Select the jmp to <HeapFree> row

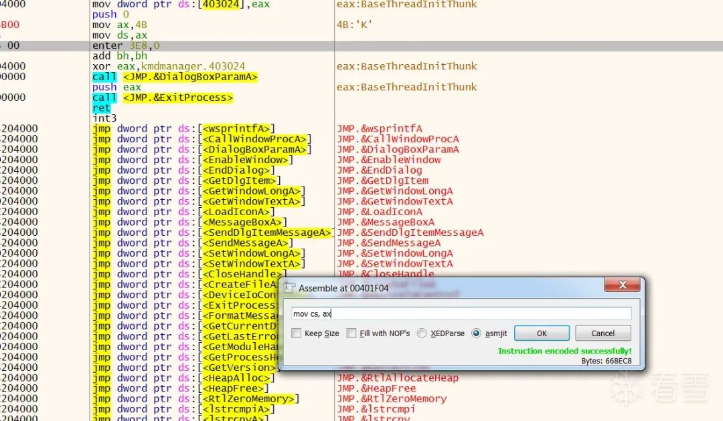(180, 388)
